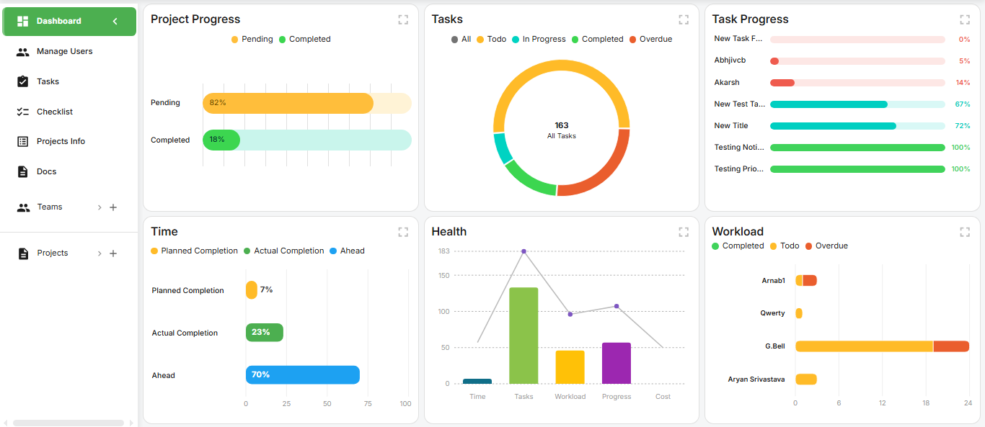Click the 82% Pending progress bar
The width and height of the screenshot is (985, 427).
[288, 103]
